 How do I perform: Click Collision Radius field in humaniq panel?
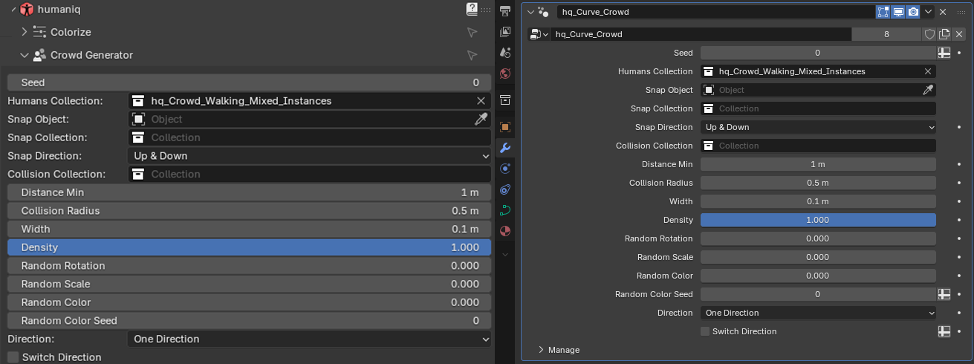249,211
